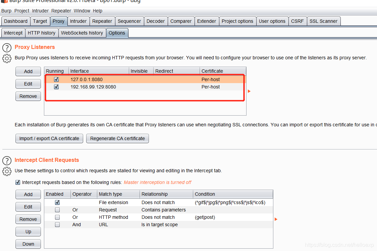Toggle Running checkbox for 127.0.0.1:8080 listener

(56, 79)
